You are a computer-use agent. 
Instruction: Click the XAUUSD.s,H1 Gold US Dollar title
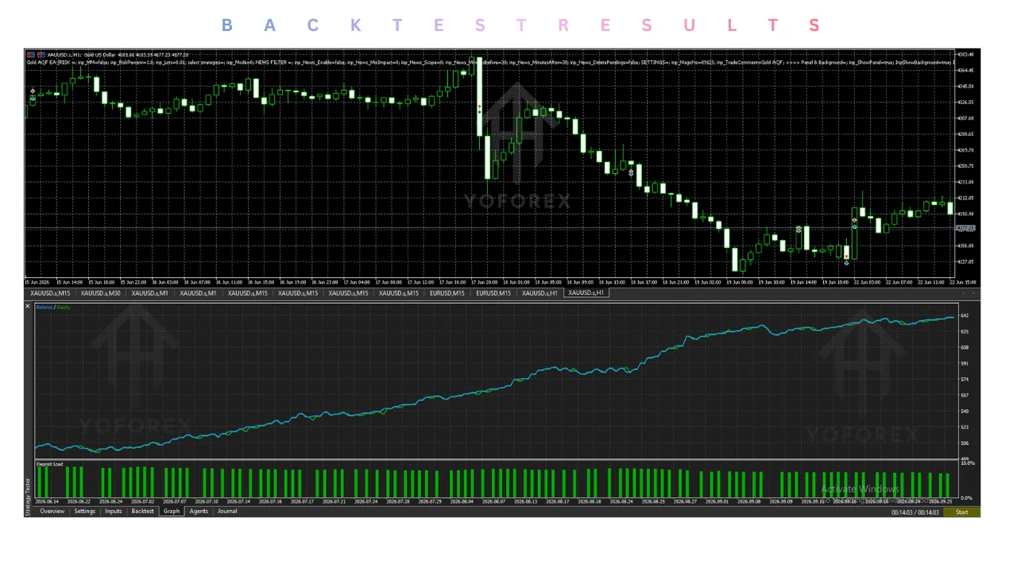(82, 55)
